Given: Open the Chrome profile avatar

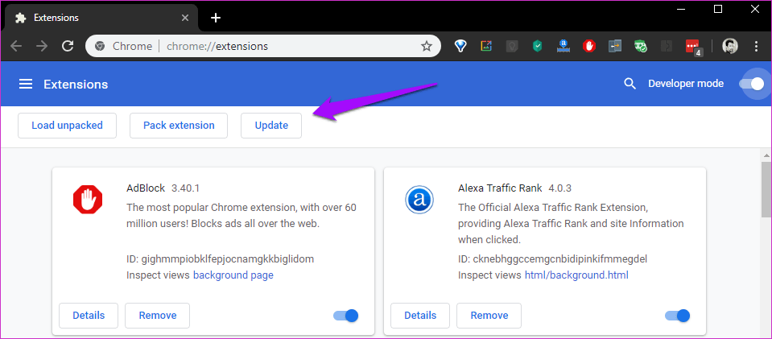Looking at the screenshot, I should [730, 47].
